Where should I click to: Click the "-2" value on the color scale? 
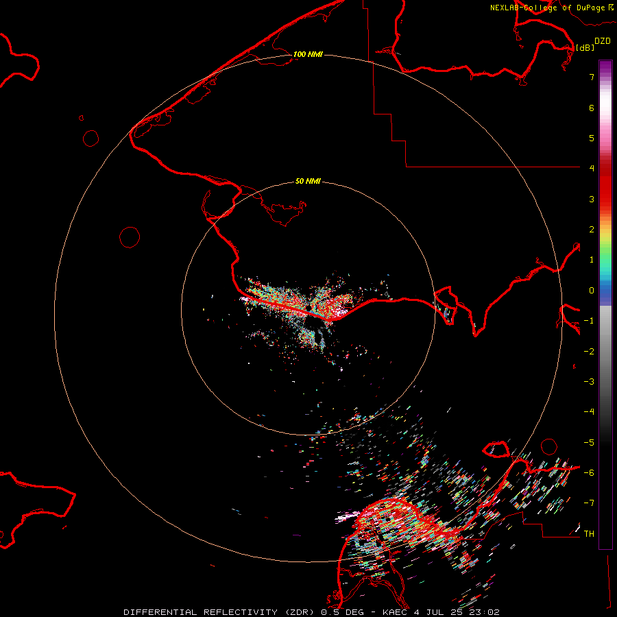(589, 352)
